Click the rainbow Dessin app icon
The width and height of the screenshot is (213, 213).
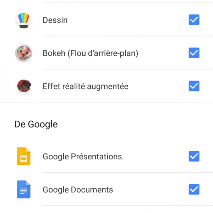24,20
